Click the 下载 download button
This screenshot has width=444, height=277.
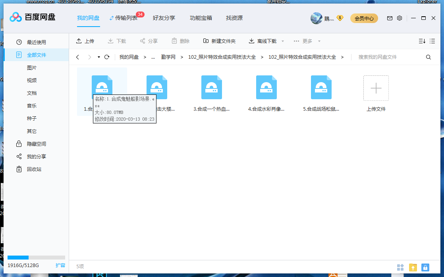point(117,41)
